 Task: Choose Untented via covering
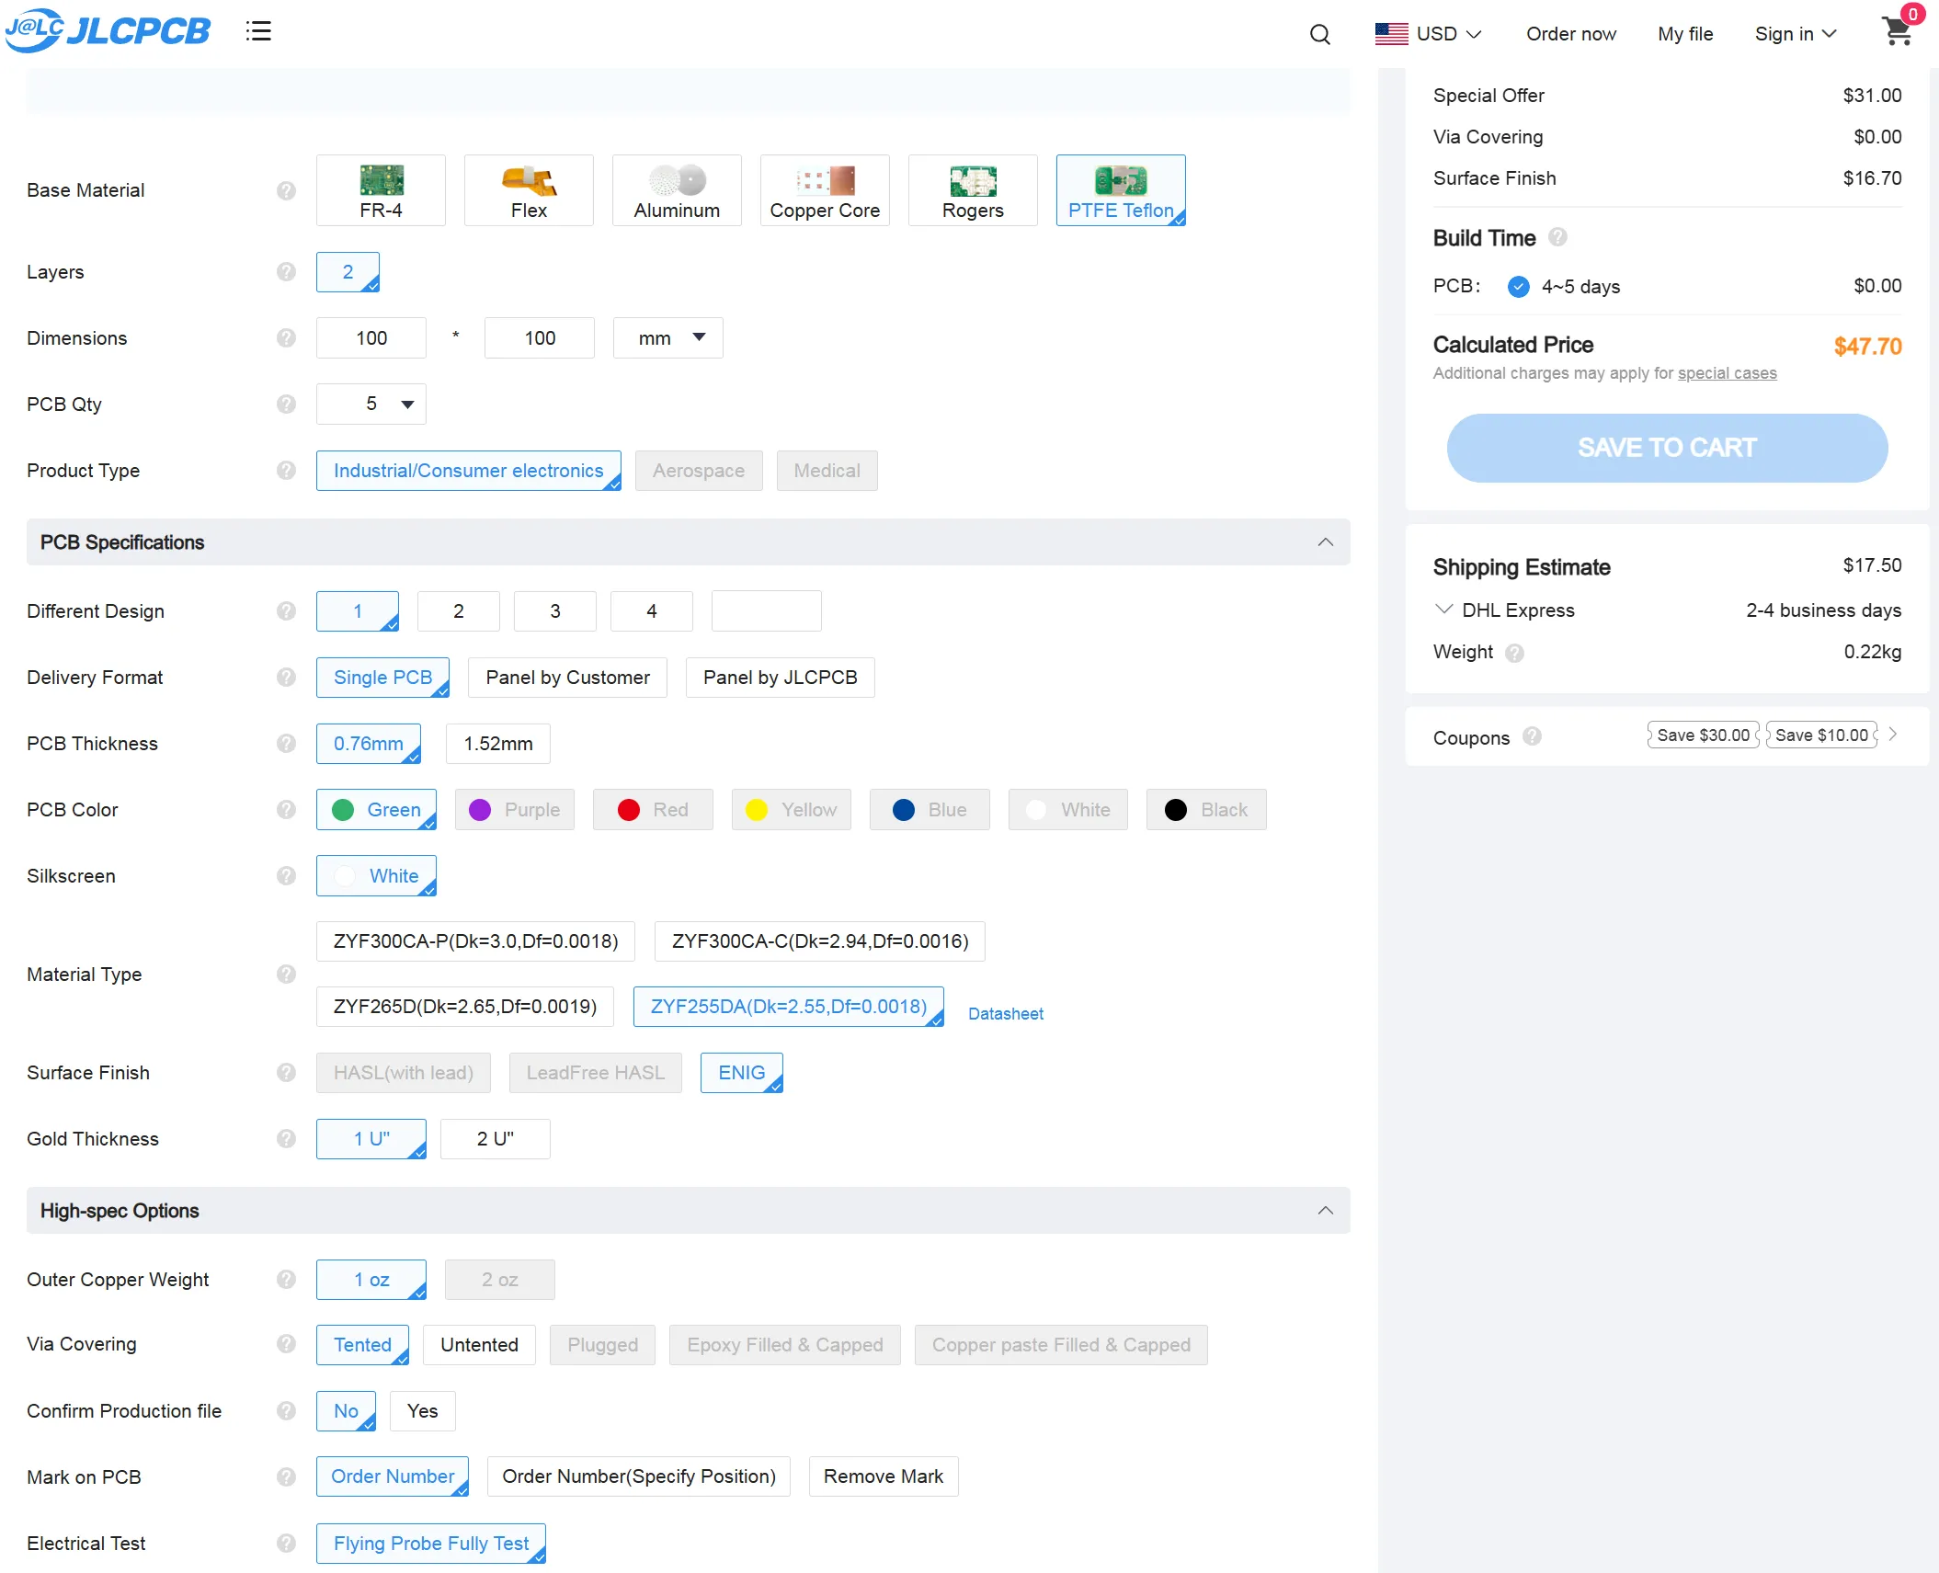tap(480, 1345)
